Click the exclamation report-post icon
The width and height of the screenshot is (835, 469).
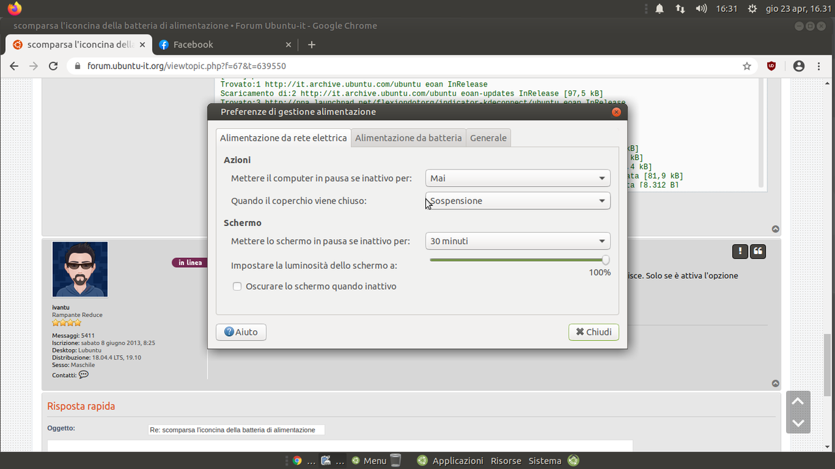(740, 251)
